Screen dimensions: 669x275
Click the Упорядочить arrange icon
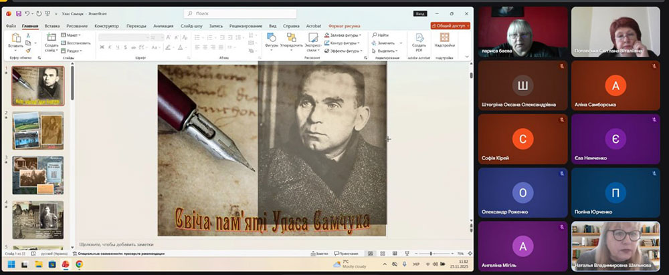(x=291, y=39)
